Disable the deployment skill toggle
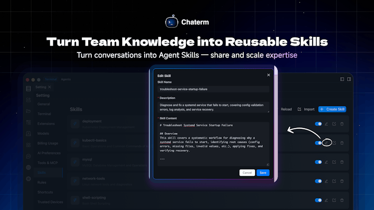 point(318,124)
